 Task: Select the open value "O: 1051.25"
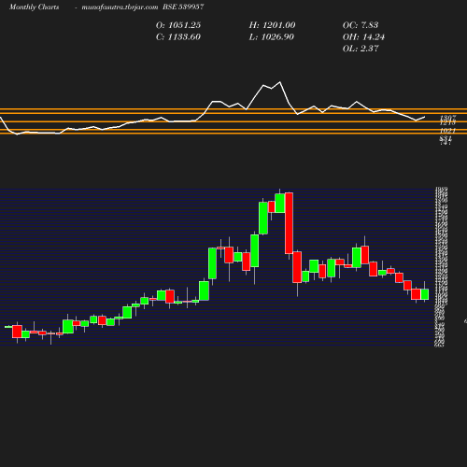click(178, 25)
